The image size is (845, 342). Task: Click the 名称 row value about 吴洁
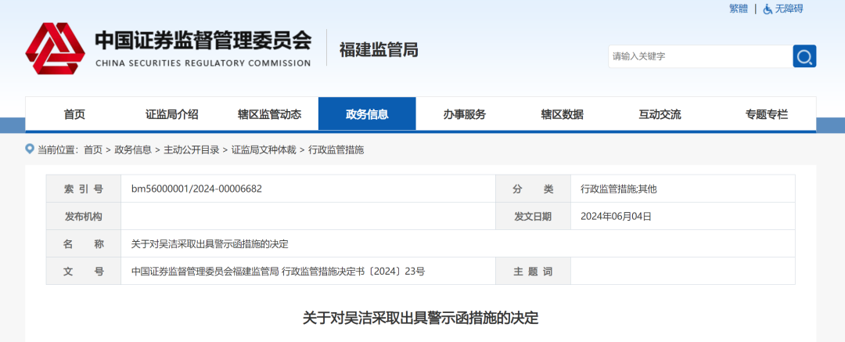pos(210,244)
